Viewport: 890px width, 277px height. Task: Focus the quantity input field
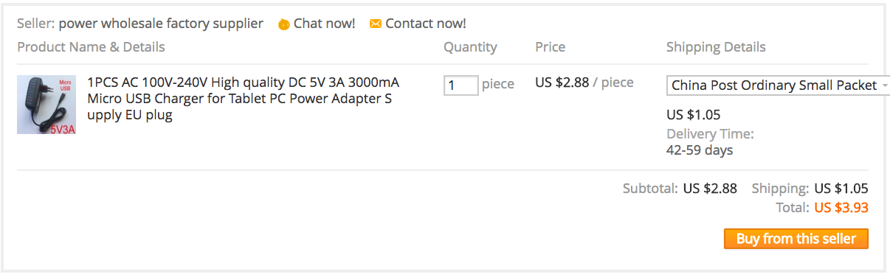[461, 85]
